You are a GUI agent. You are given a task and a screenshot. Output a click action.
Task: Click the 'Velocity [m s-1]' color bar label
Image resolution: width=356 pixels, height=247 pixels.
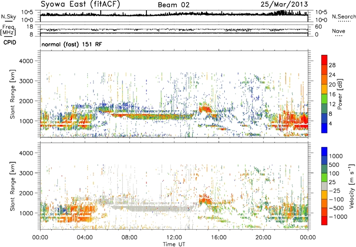click(352, 186)
